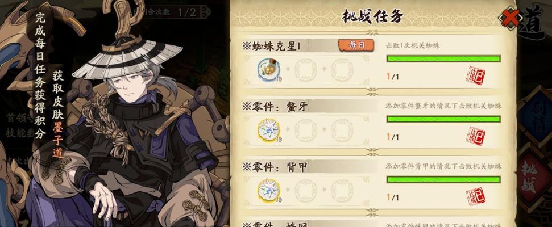Image resolution: width=552 pixels, height=227 pixels.
Task: Click the red 已达成 stamp for 零件：背甲
Action: tap(475, 196)
